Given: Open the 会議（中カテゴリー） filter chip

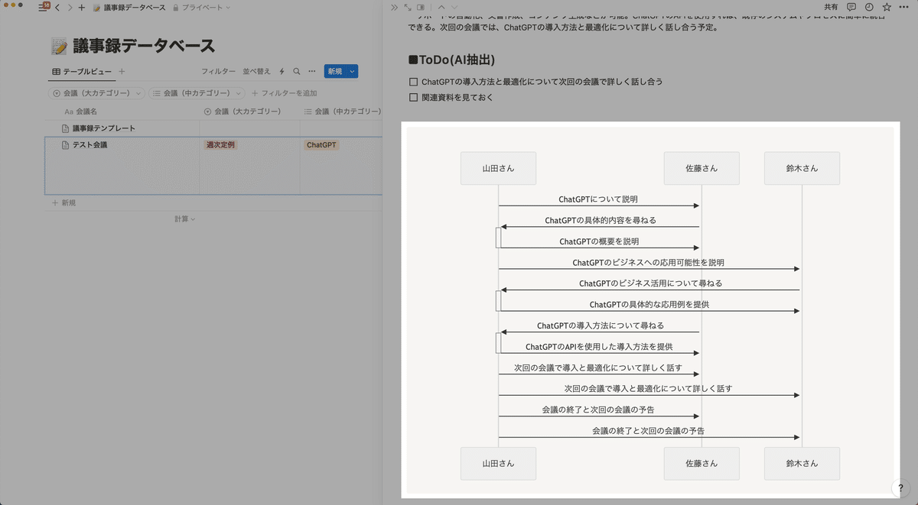Looking at the screenshot, I should (197, 93).
